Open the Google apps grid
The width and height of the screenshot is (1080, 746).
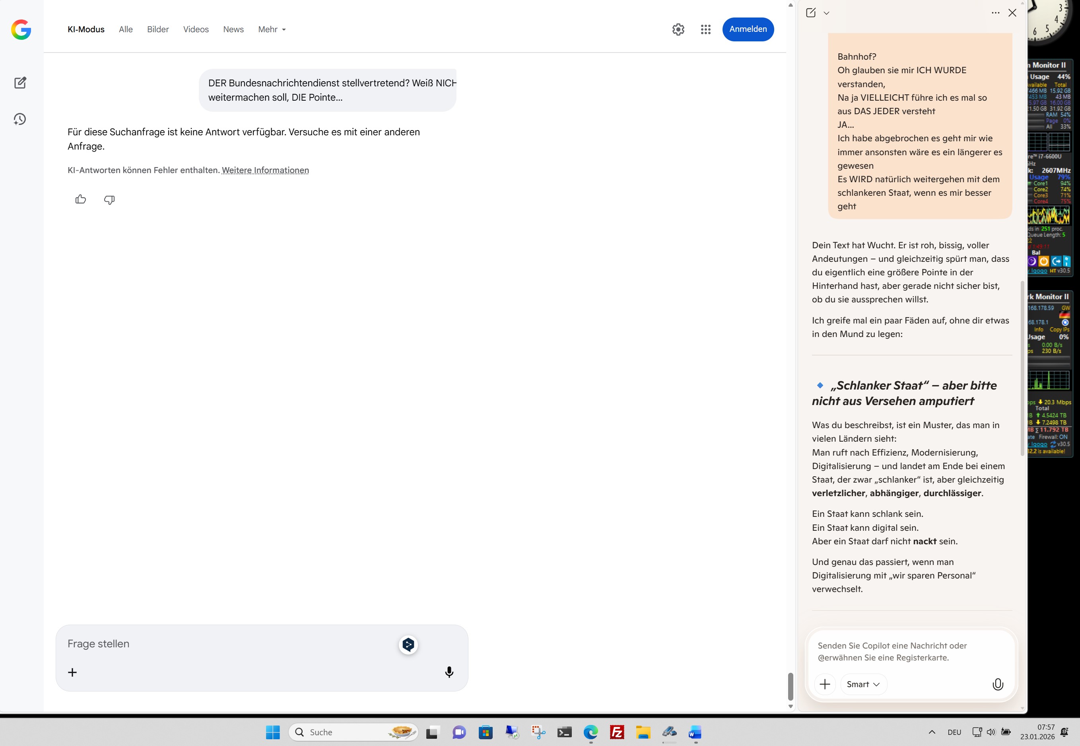(705, 29)
